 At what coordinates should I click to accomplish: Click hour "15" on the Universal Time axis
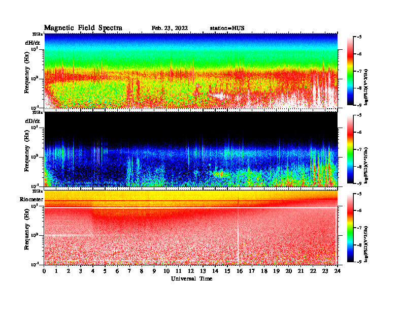click(227, 271)
